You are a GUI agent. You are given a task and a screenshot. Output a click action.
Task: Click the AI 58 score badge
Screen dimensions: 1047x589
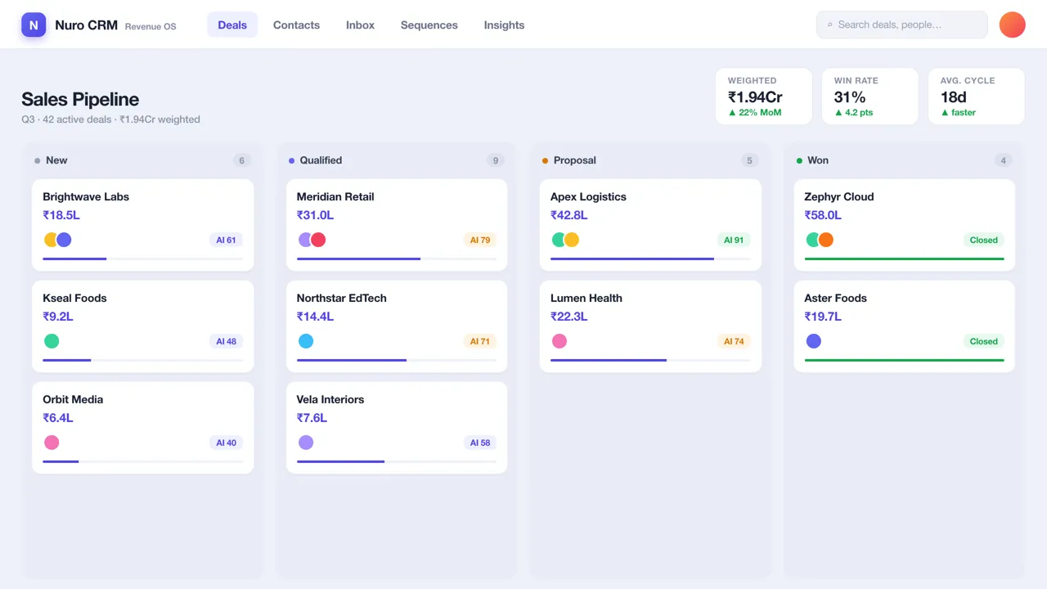tap(480, 443)
